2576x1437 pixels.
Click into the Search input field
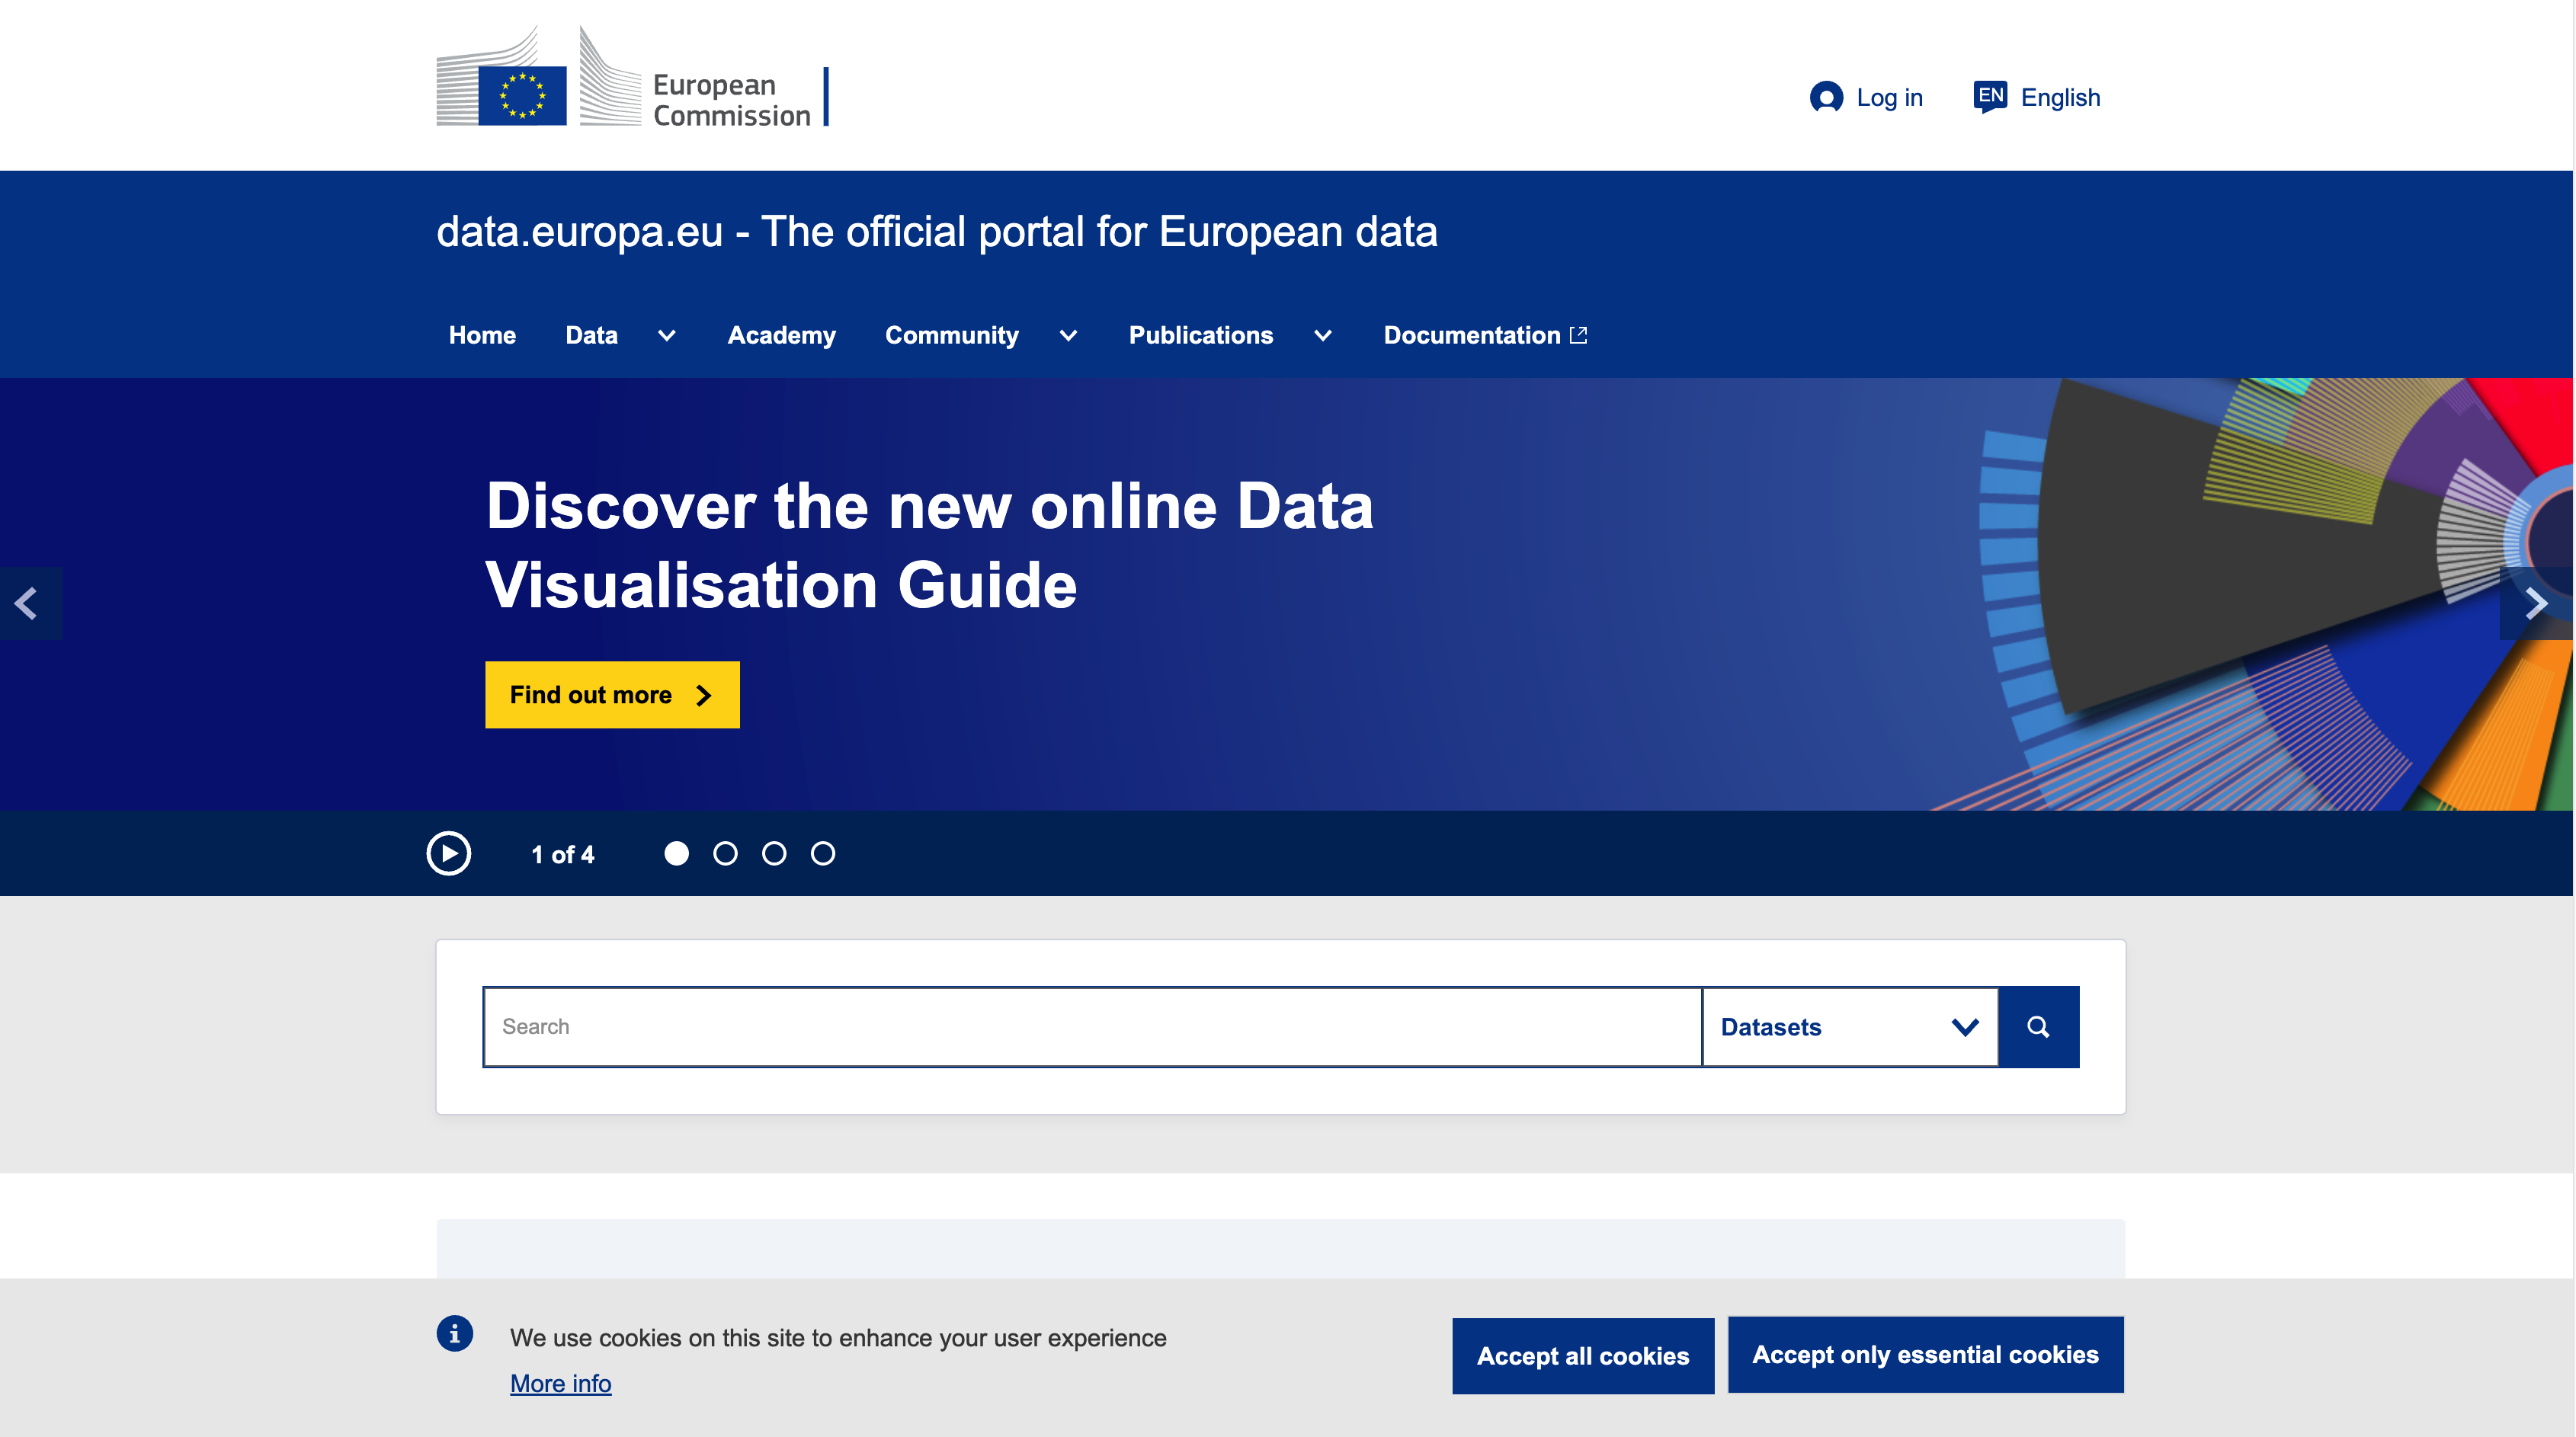pyautogui.click(x=1092, y=1026)
